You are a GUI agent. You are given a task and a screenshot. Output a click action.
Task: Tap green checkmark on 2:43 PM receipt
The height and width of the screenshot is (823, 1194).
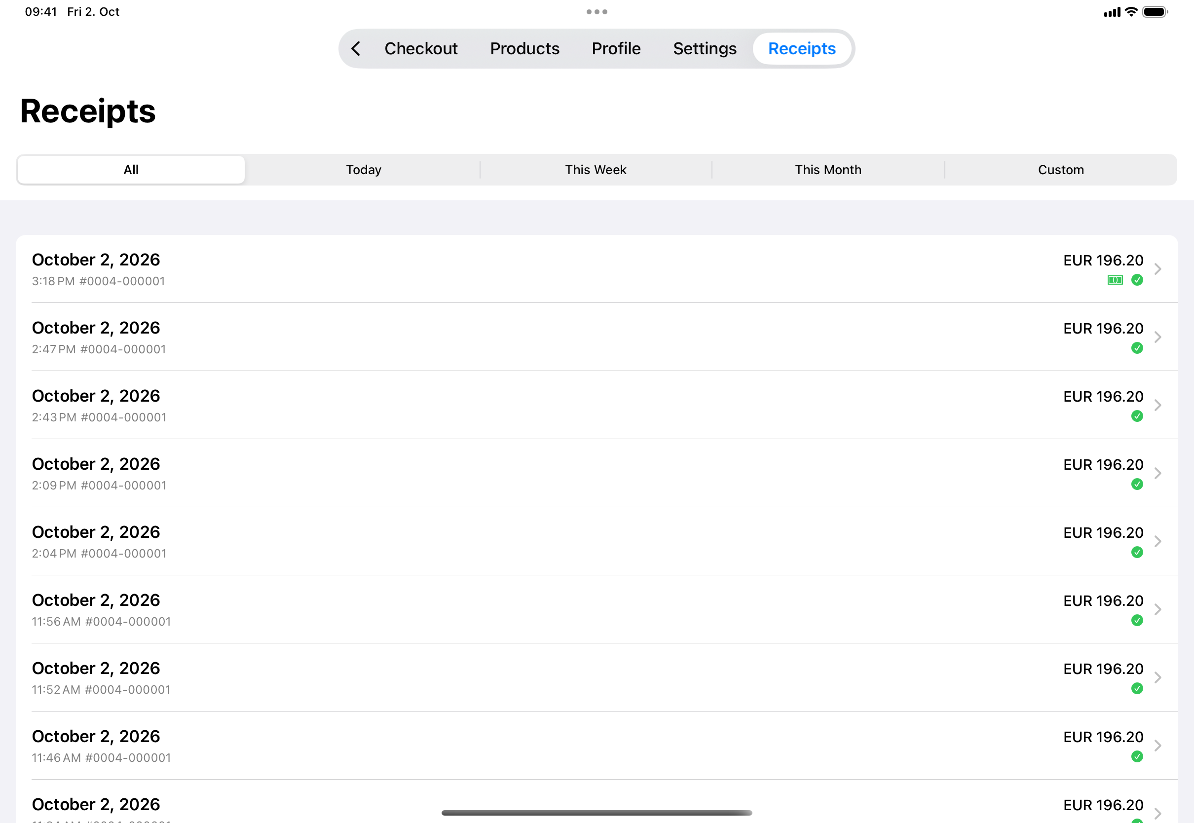pos(1137,416)
